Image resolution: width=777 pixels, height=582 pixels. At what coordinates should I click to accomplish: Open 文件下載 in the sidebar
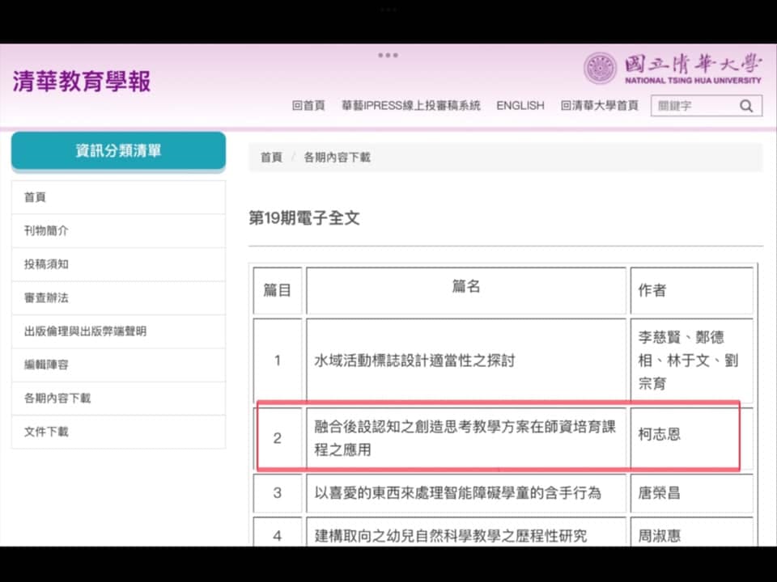(118, 432)
